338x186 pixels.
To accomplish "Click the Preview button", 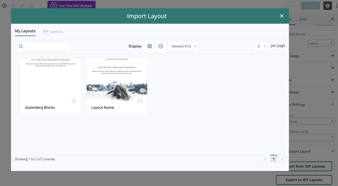I will click(x=291, y=6).
